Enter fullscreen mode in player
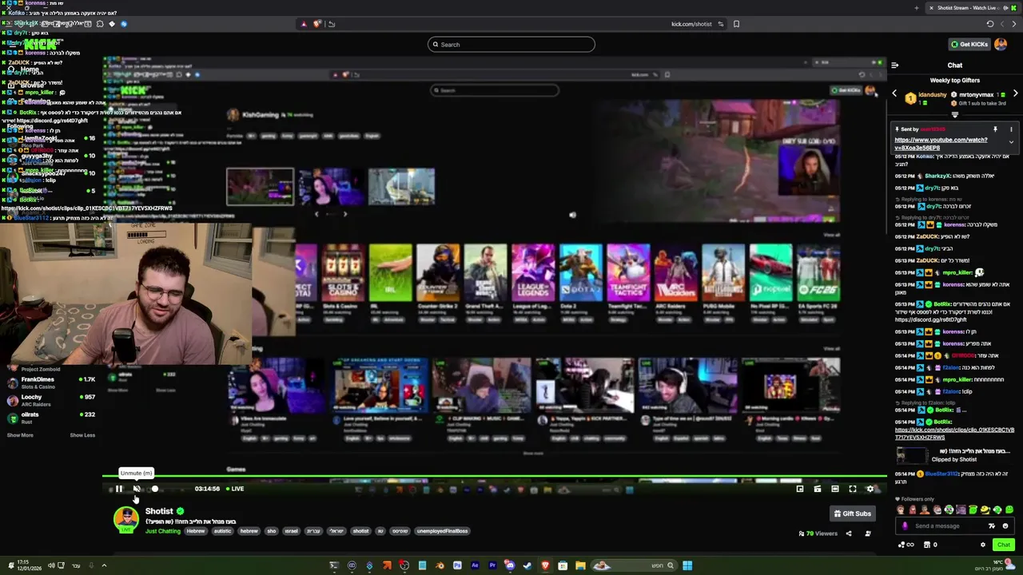1023x575 pixels. coord(853,489)
